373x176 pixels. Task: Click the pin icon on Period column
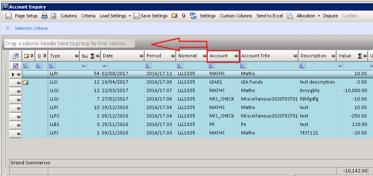[173, 56]
